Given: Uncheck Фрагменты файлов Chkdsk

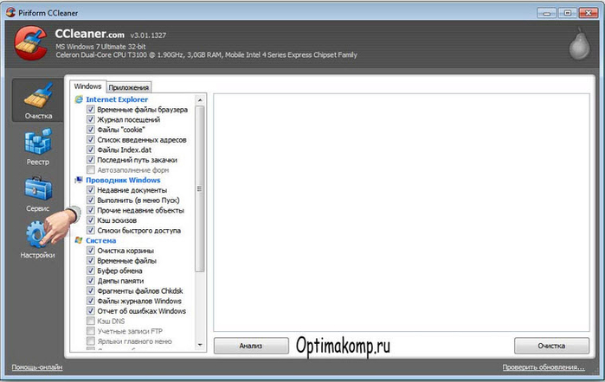Looking at the screenshot, I should coord(90,290).
